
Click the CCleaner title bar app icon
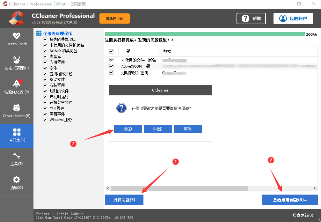click(x=5, y=4)
